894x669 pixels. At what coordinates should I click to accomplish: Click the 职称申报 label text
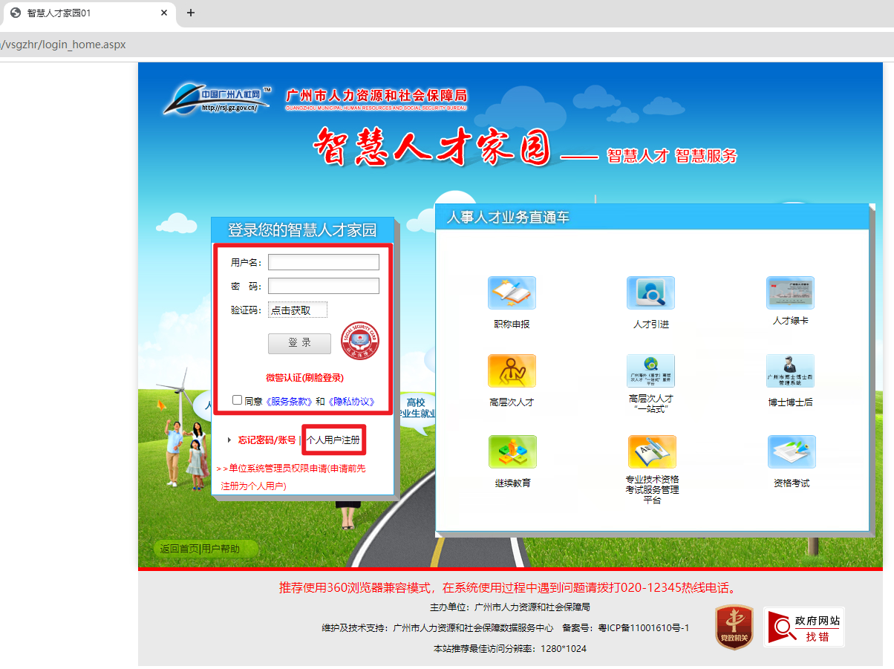click(x=512, y=324)
